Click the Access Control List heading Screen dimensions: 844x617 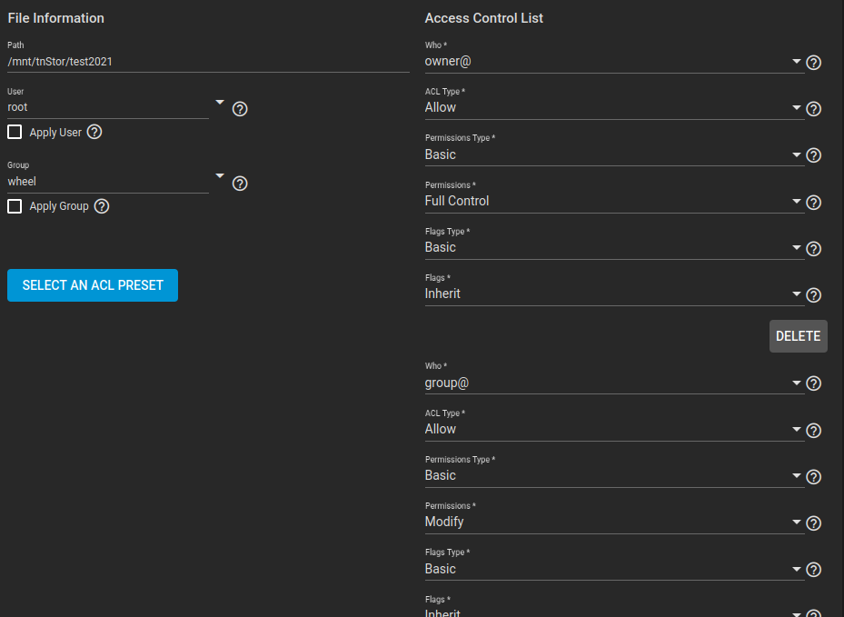pyautogui.click(x=484, y=18)
